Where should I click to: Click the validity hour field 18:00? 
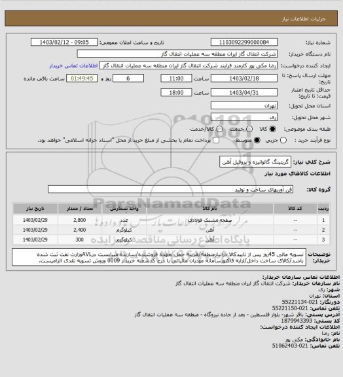(x=176, y=92)
